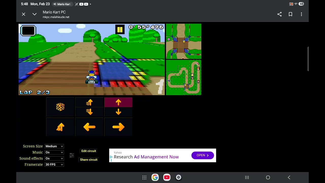
Task: Open Settings gear from taskbar
Action: 178,177
